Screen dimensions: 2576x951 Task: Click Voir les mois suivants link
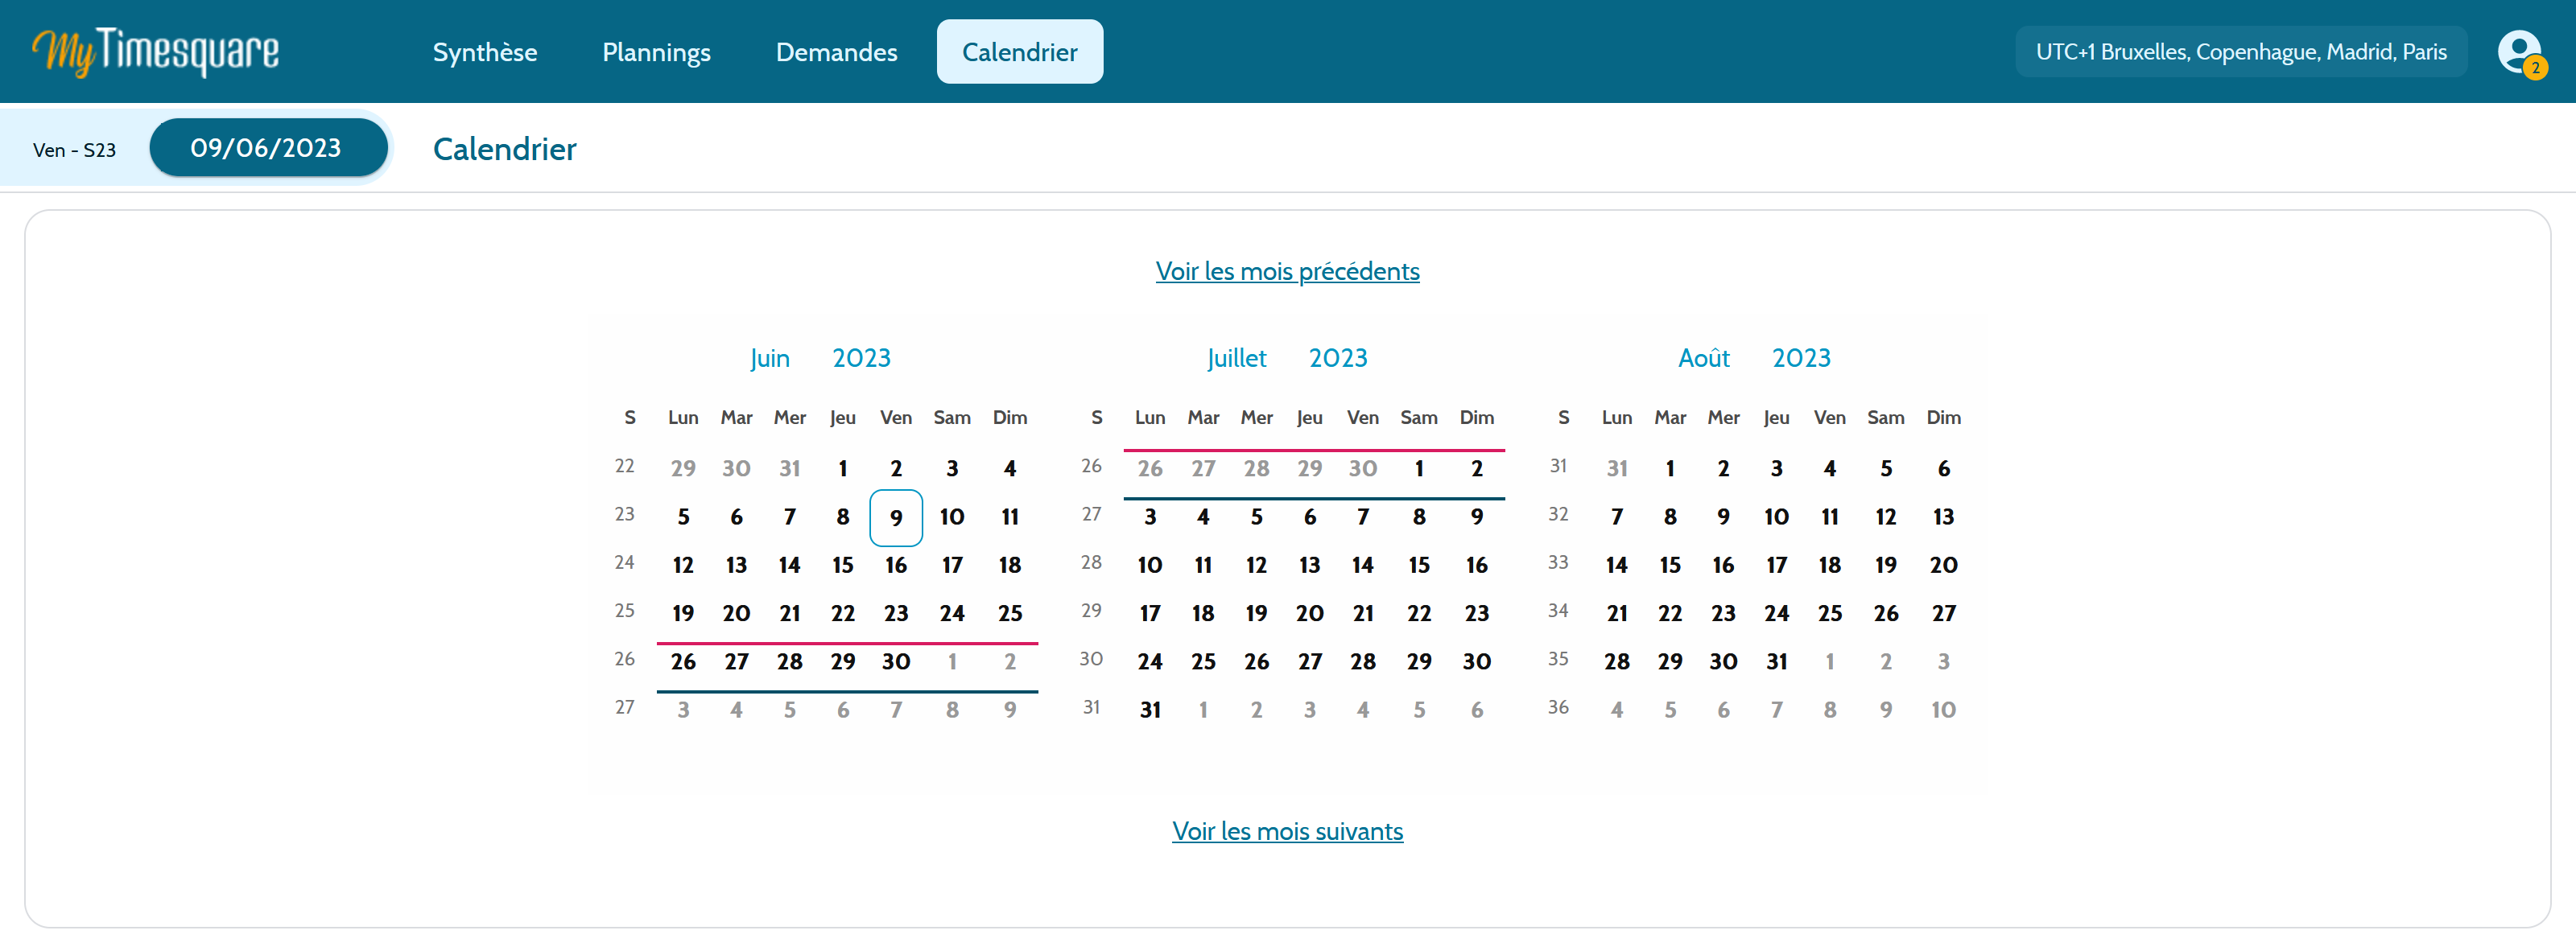click(1287, 831)
